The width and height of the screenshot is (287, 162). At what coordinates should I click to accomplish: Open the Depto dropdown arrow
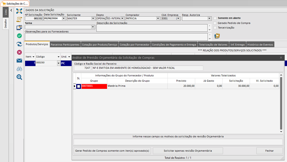click(x=122, y=18)
